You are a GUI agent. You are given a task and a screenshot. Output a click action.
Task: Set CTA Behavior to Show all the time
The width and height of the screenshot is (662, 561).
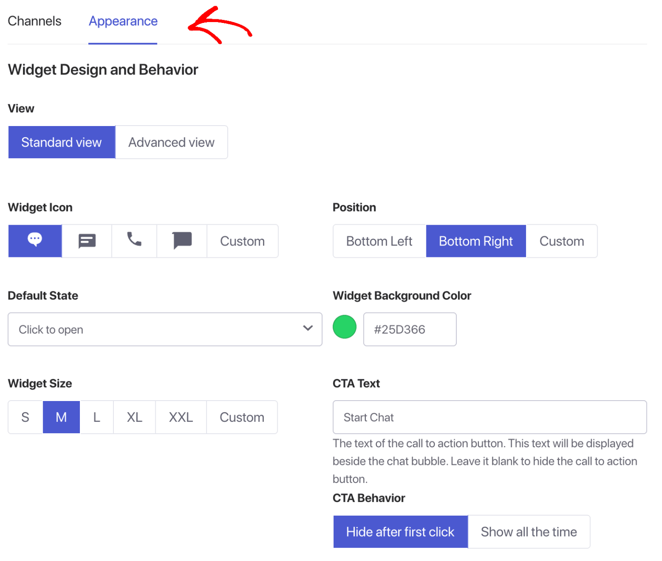point(529,531)
